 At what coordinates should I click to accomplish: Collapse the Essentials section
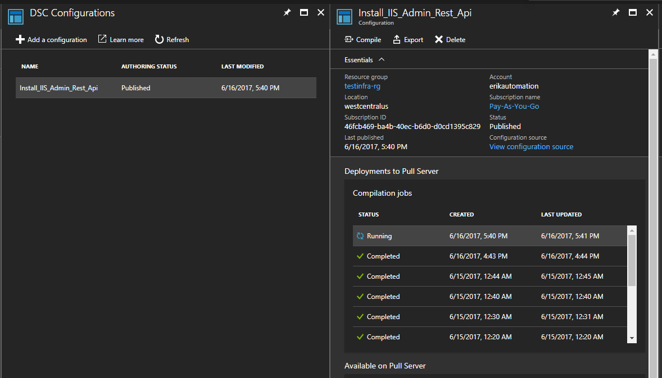point(381,59)
